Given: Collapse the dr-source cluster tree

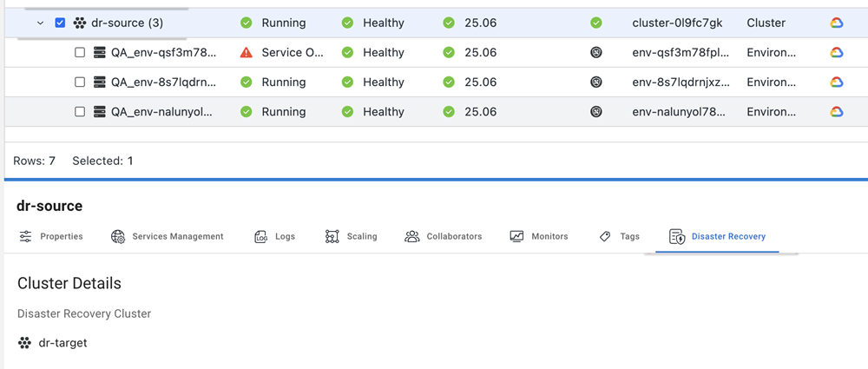Looking at the screenshot, I should tap(40, 23).
